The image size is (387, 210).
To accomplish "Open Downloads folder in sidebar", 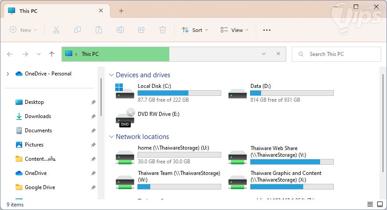I will [38, 116].
